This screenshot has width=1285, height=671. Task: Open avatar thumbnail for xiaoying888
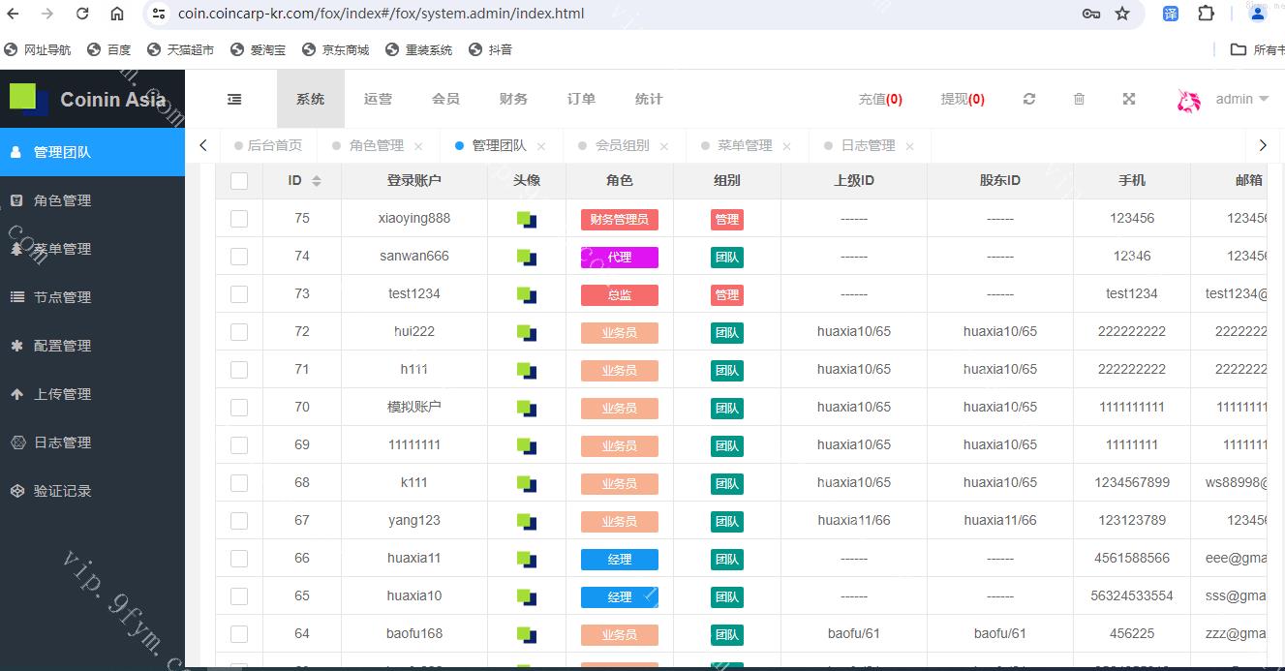pyautogui.click(x=526, y=219)
